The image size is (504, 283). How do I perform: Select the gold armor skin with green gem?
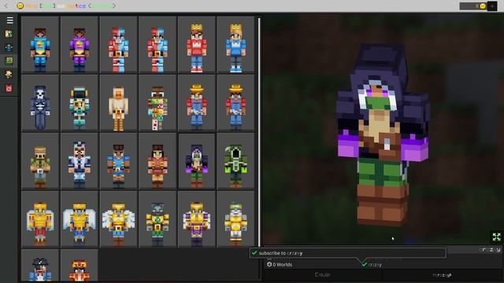[x=157, y=219]
